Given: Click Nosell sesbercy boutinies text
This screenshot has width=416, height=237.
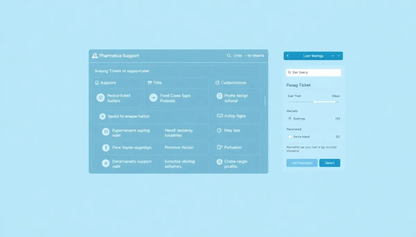Looking at the screenshot, I should pyautogui.click(x=179, y=133).
